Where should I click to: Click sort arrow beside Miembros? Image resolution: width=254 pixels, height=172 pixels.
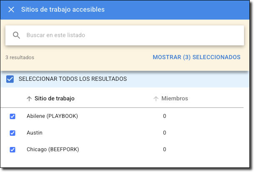coord(156,99)
